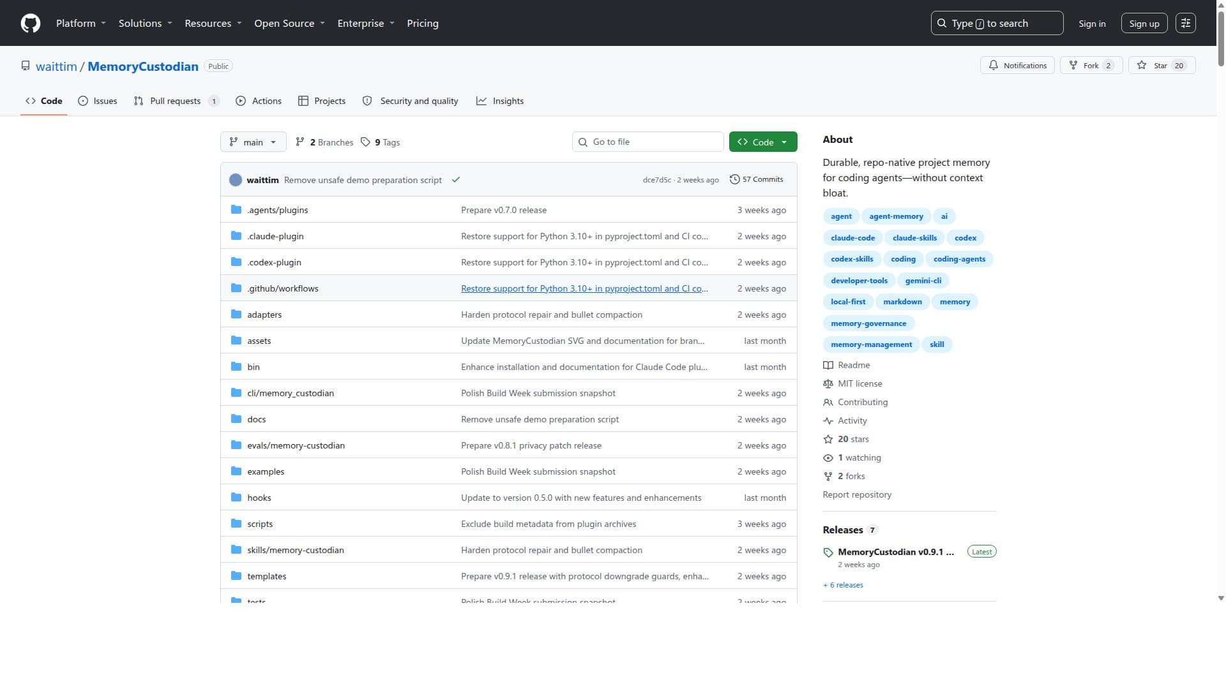This screenshot has height=689, width=1226.
Task: Open the main branch selector dropdown
Action: [253, 142]
